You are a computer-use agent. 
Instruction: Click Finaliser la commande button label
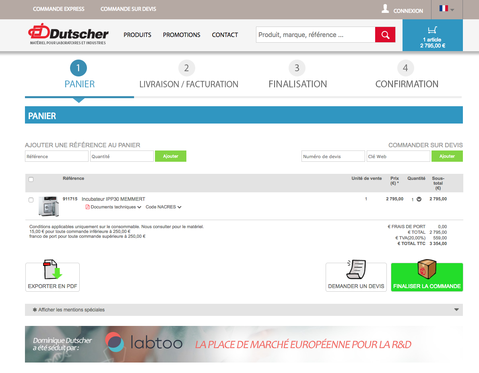click(x=427, y=286)
